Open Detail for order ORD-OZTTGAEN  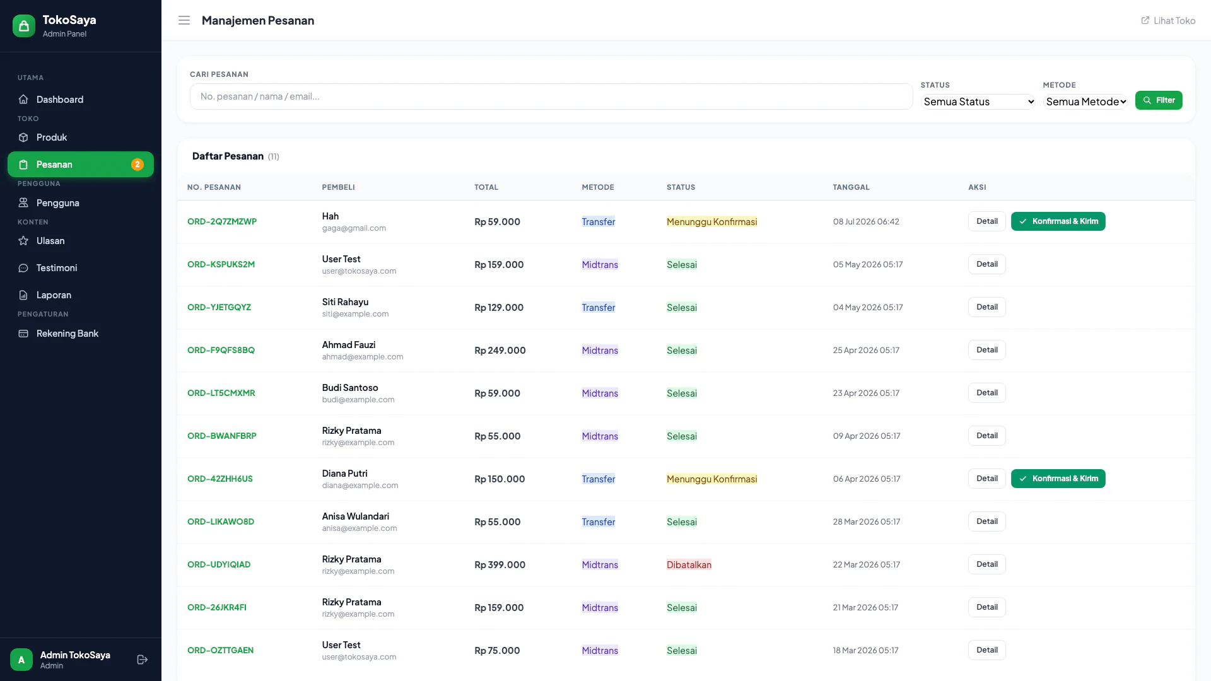987,650
